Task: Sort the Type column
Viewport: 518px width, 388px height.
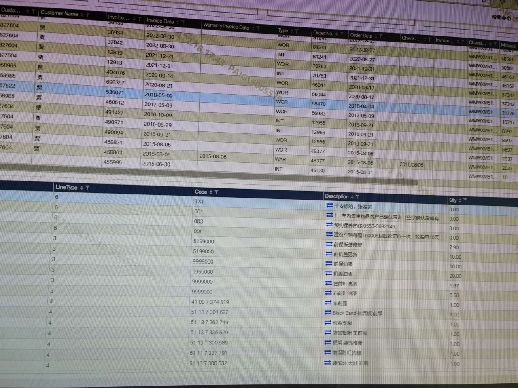Action: click(x=291, y=31)
